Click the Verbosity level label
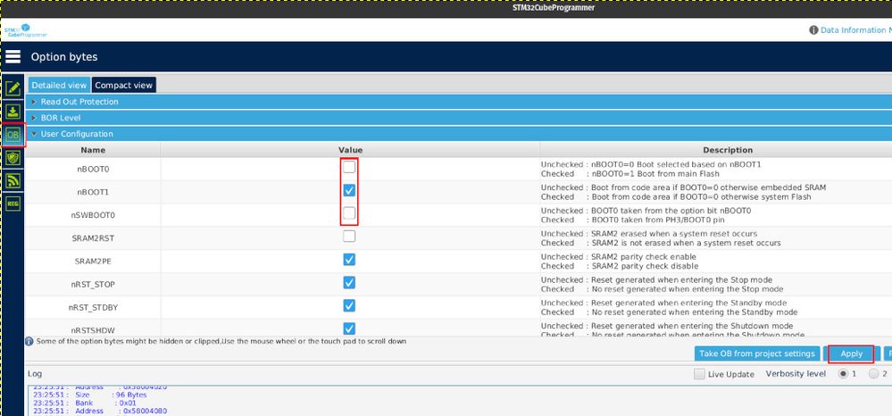Image resolution: width=892 pixels, height=416 pixels. pos(795,373)
